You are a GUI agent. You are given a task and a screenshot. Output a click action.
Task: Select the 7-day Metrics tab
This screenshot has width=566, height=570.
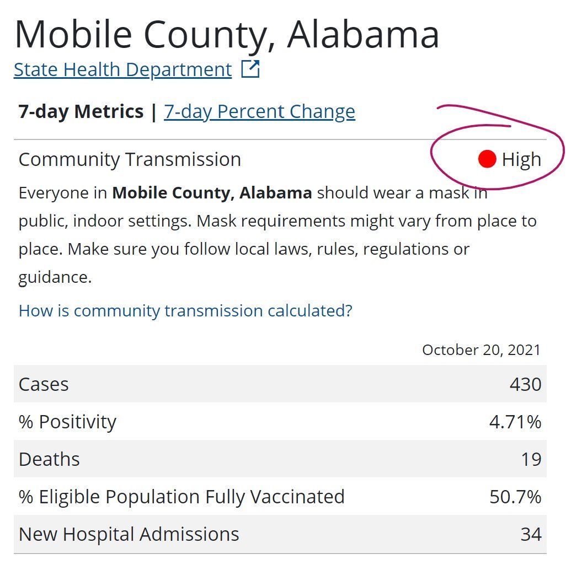[x=81, y=111]
